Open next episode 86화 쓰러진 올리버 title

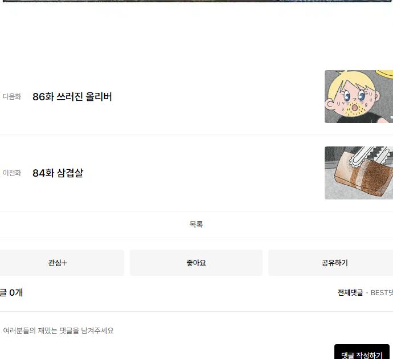72,97
